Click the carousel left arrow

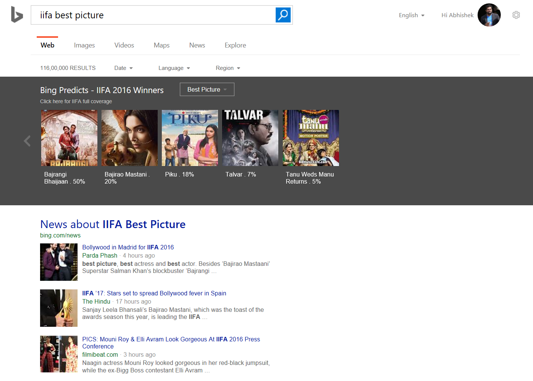tap(27, 141)
